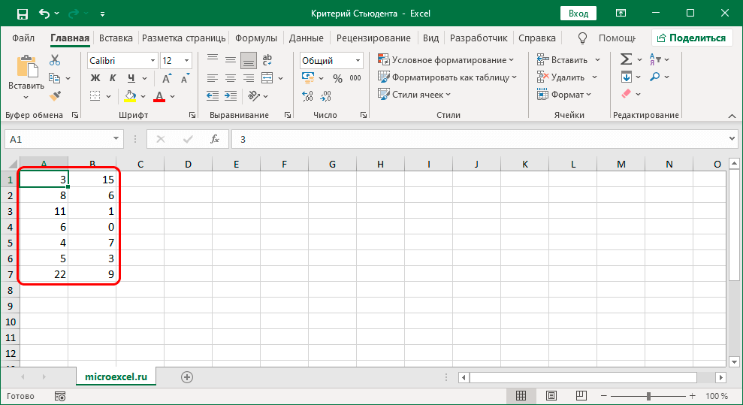
Task: Insert function using fx button
Action: [x=215, y=139]
